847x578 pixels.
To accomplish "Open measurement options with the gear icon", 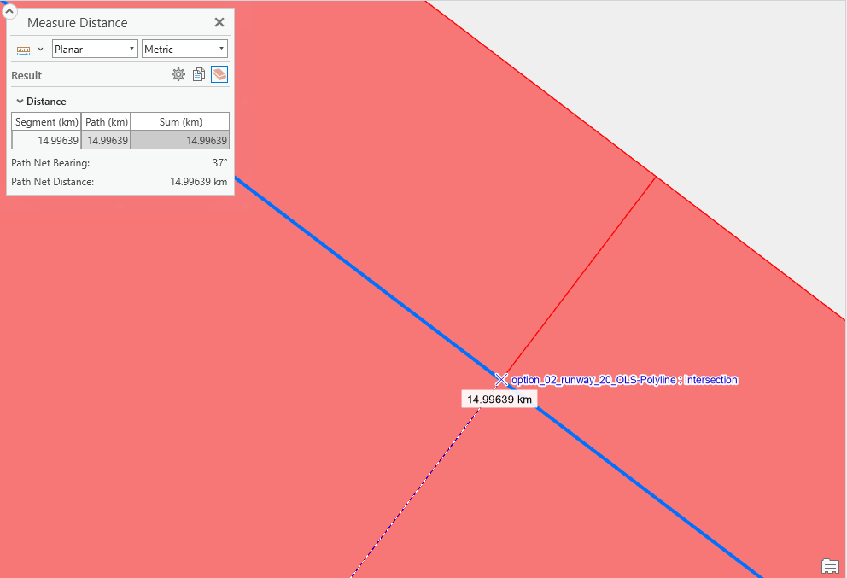I will tap(178, 74).
